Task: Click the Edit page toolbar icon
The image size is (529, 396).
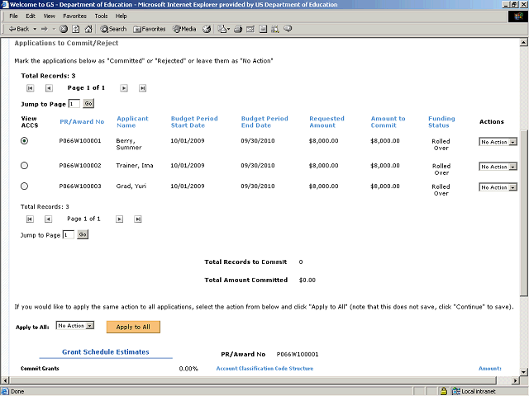Action: coord(250,30)
